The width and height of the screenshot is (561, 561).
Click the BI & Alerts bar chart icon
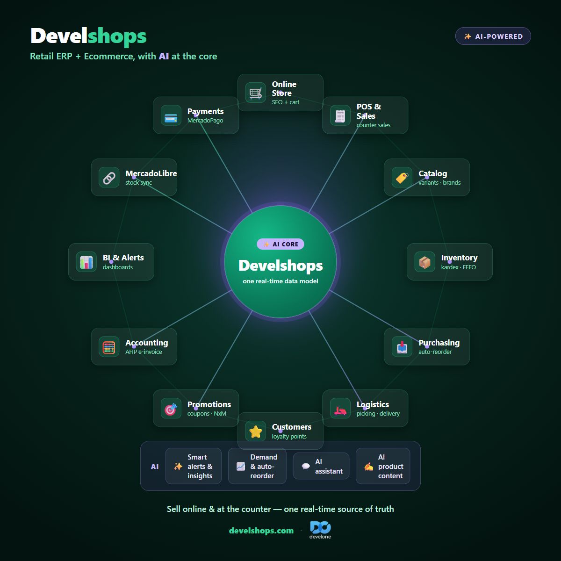[86, 262]
